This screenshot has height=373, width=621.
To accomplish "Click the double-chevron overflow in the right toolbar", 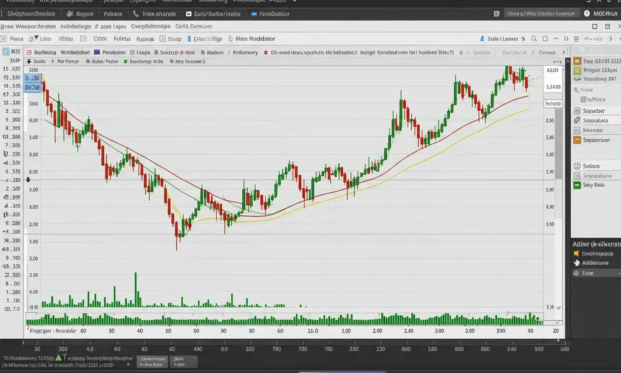I will coord(566,39).
